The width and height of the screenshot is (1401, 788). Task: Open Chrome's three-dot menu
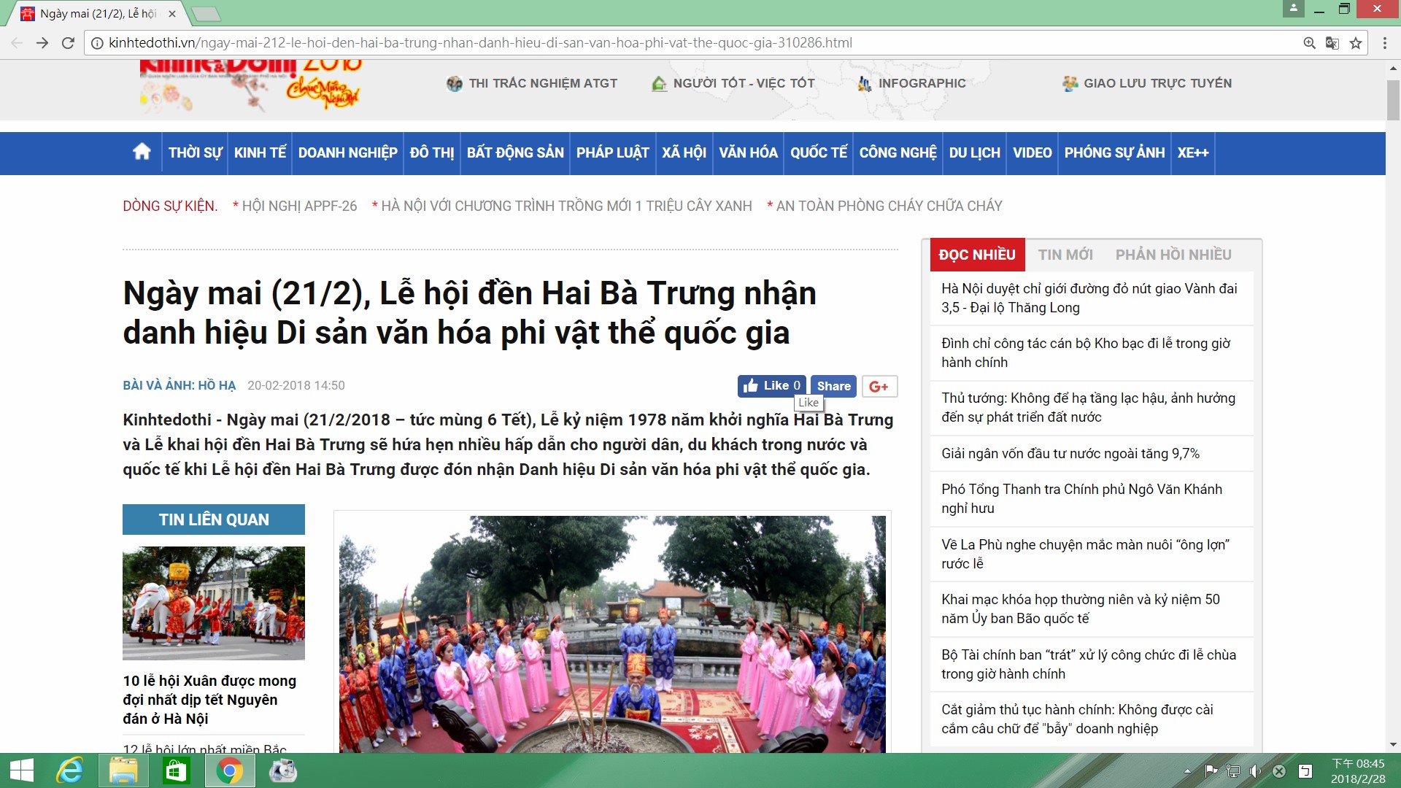tap(1384, 43)
